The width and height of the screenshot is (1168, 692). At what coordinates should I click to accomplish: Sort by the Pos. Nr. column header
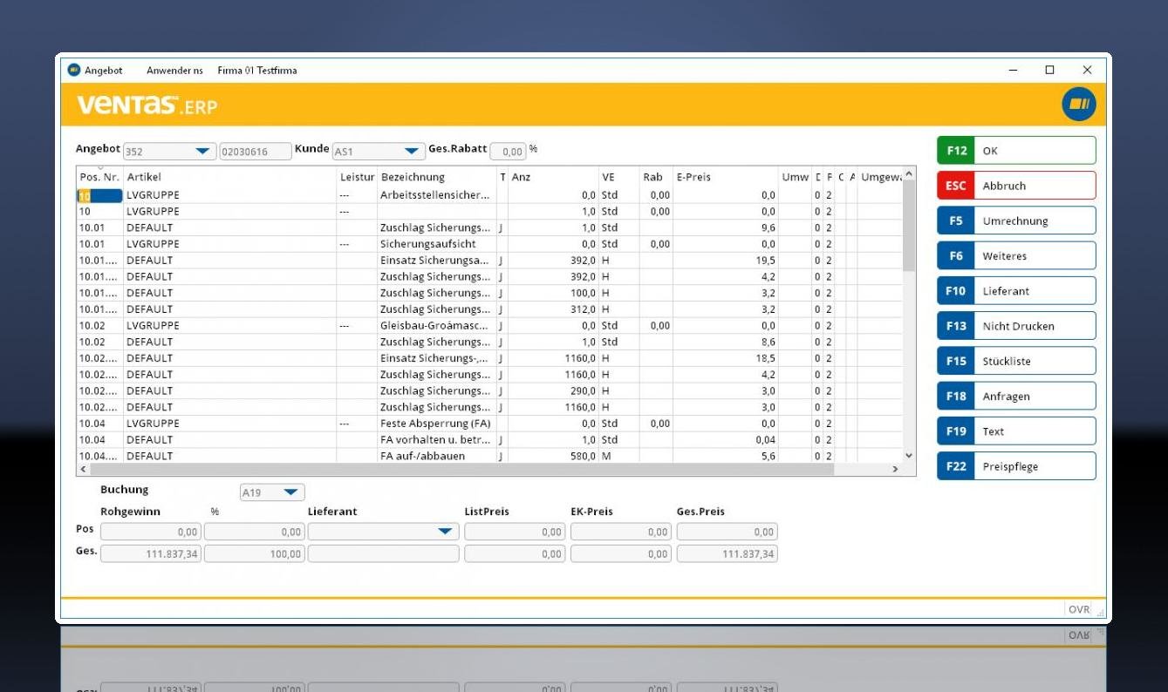(99, 177)
